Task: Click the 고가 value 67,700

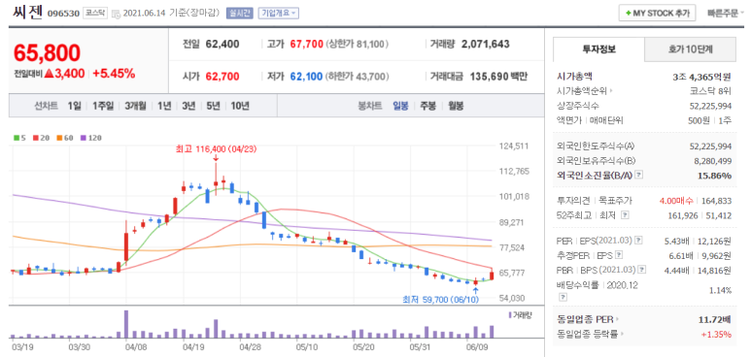Action: coord(307,45)
